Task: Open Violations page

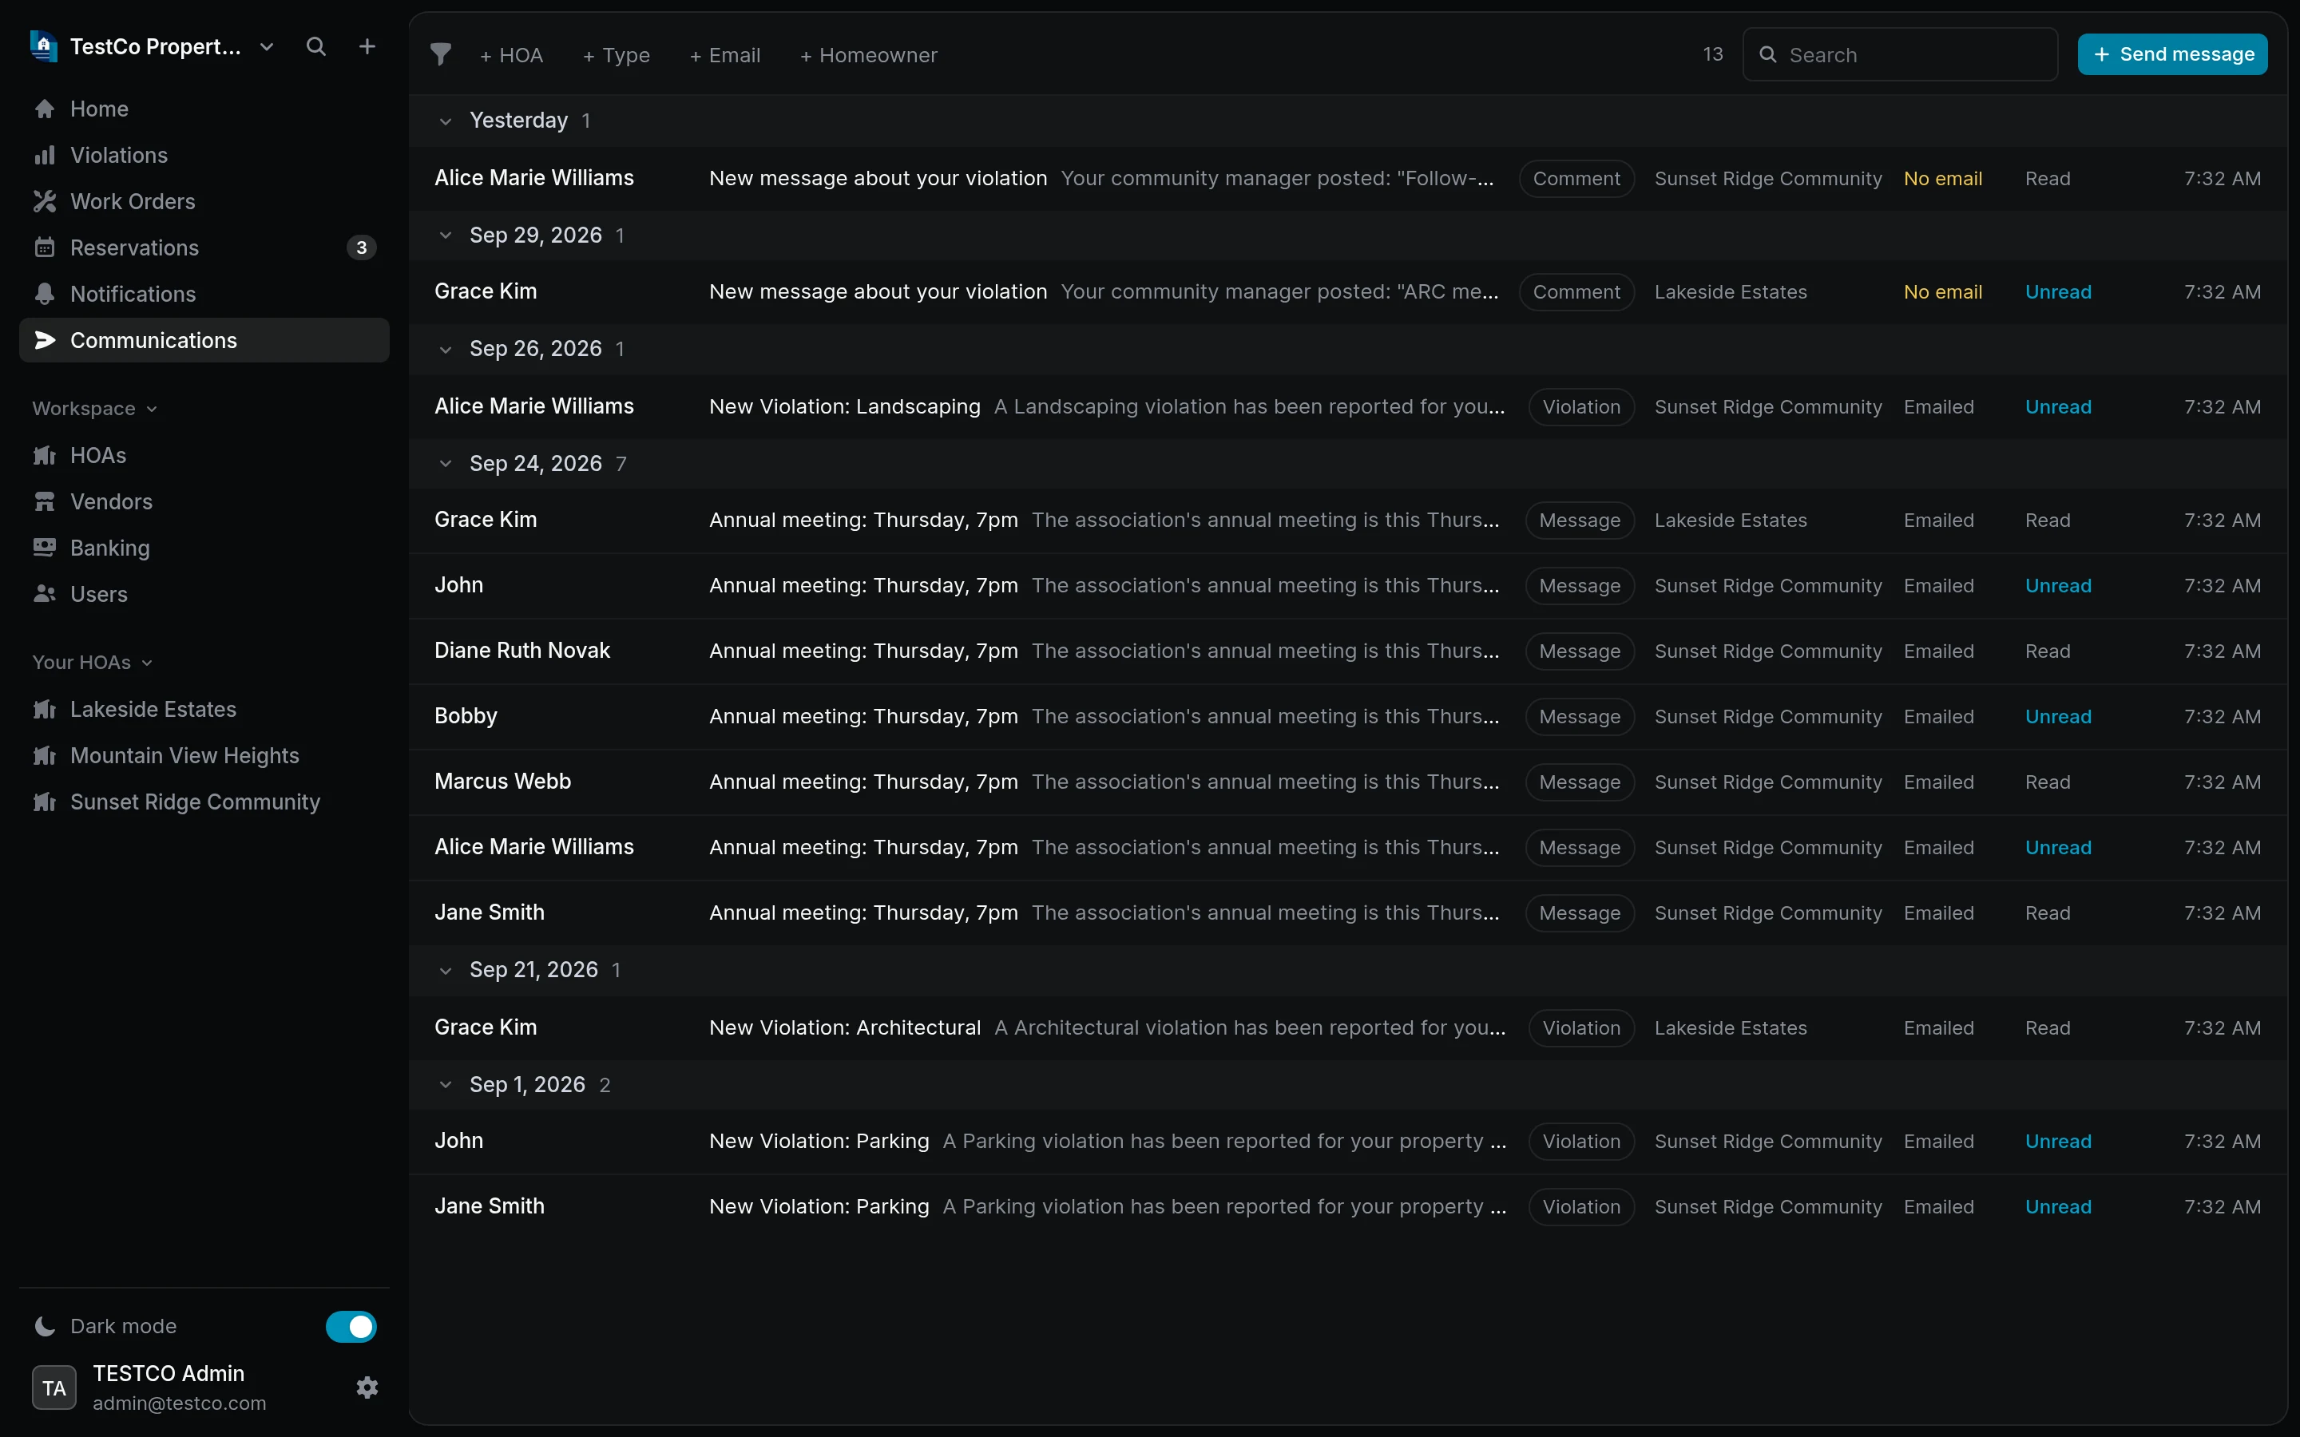Action: [204, 155]
